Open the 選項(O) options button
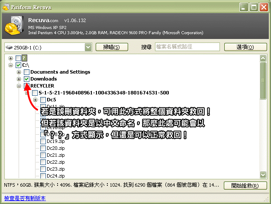 245,47
